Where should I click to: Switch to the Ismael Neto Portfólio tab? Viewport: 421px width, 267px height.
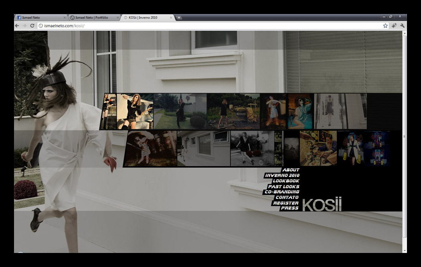coord(91,18)
